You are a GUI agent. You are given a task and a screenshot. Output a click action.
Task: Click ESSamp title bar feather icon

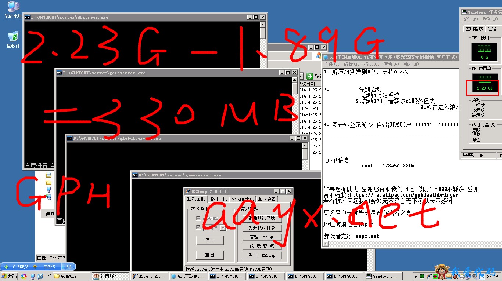click(188, 191)
